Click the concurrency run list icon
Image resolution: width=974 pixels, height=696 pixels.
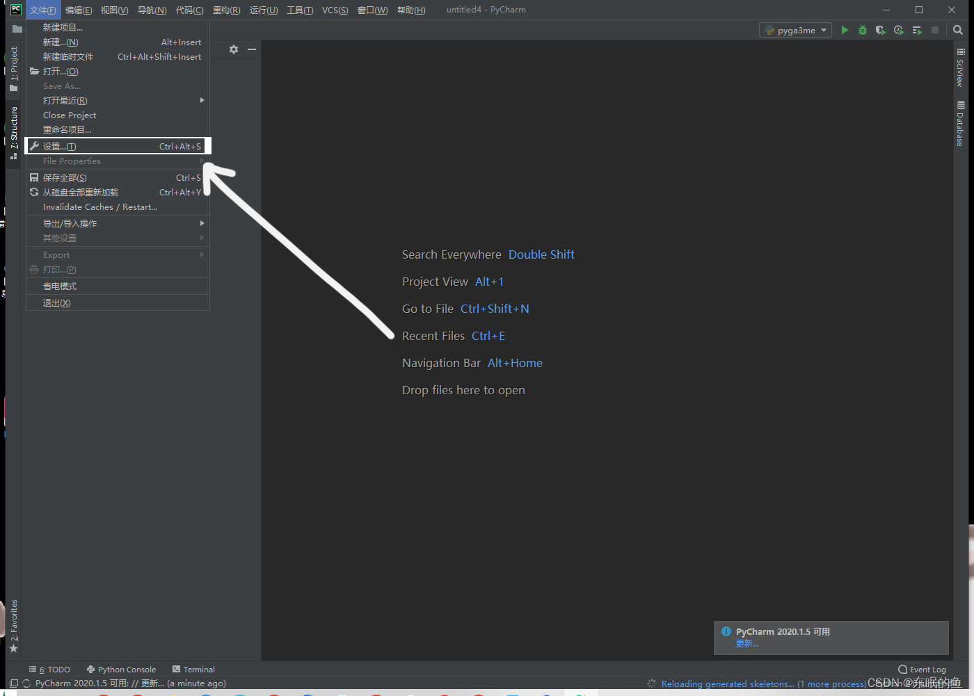click(x=917, y=30)
